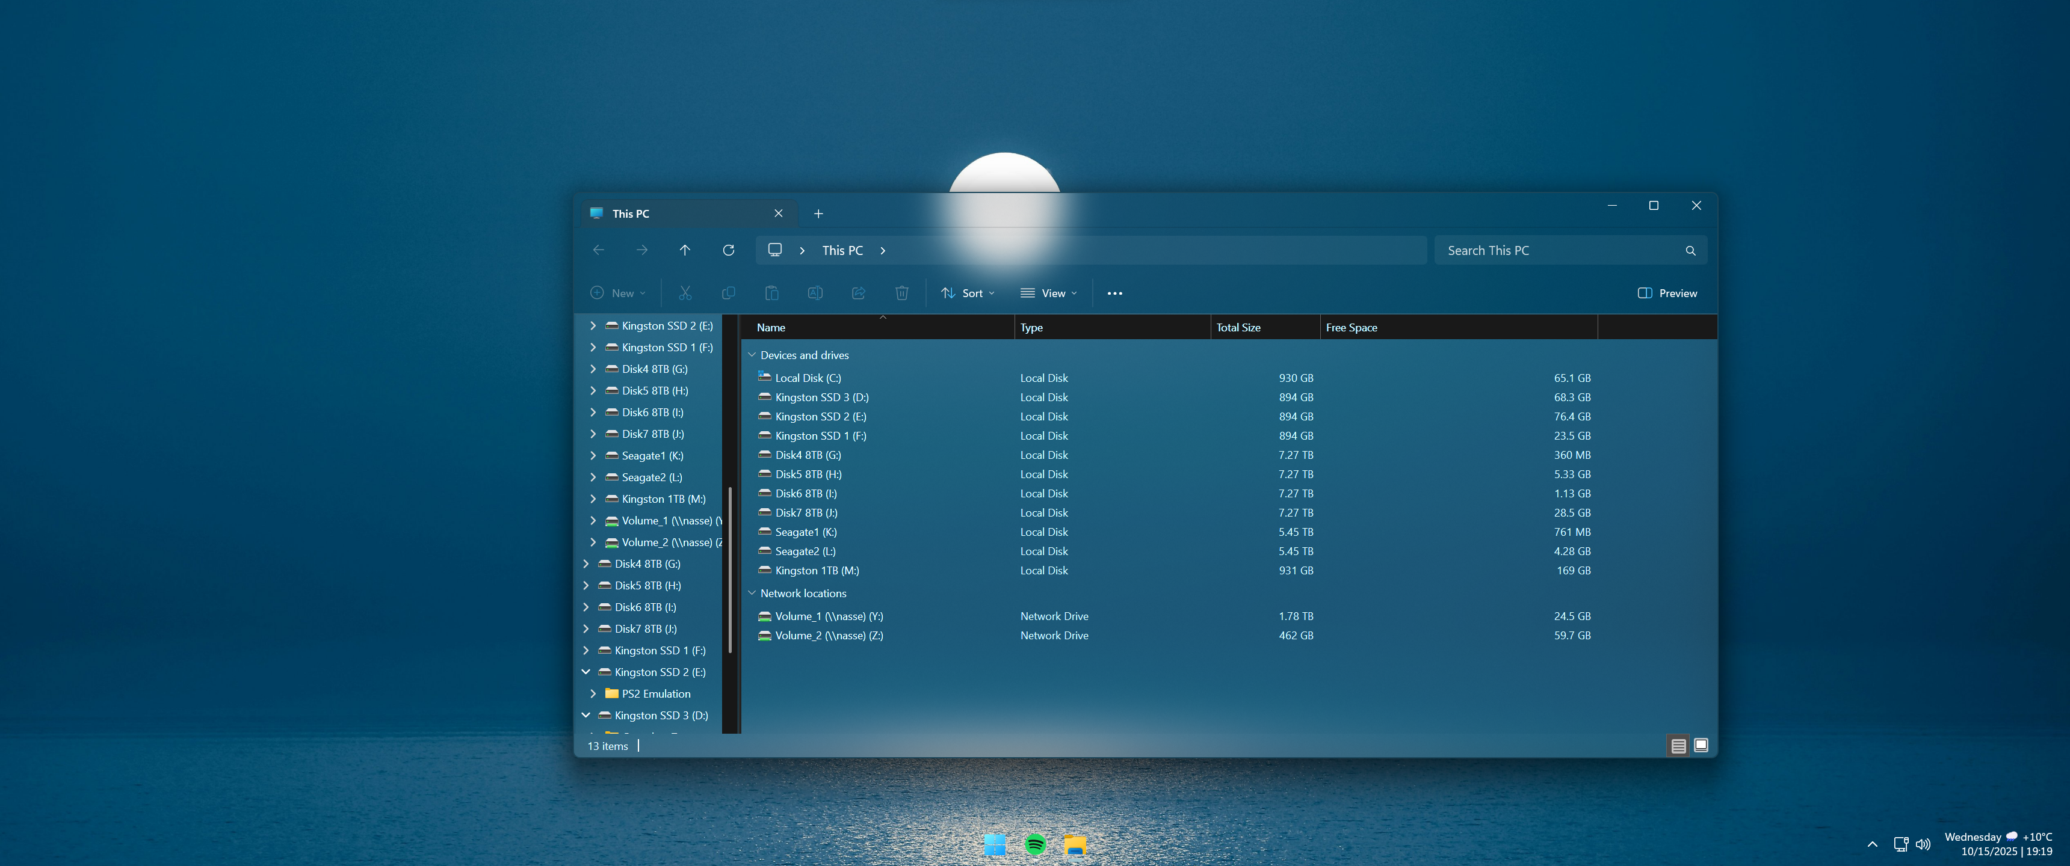Show hidden system tray icons
Screen dimensions: 2070x866
(1872, 844)
